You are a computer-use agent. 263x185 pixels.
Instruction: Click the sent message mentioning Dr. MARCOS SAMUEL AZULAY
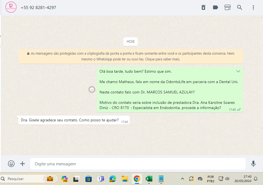click(170, 90)
